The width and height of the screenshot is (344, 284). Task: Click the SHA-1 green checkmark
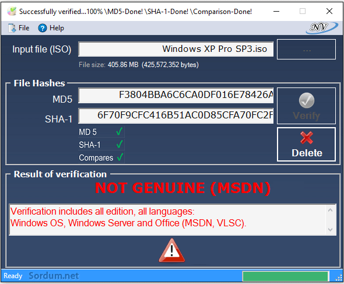coord(120,145)
